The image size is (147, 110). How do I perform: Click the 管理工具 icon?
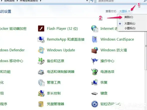click(x=41, y=83)
